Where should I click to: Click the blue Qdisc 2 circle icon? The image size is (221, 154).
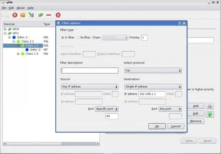27,50
